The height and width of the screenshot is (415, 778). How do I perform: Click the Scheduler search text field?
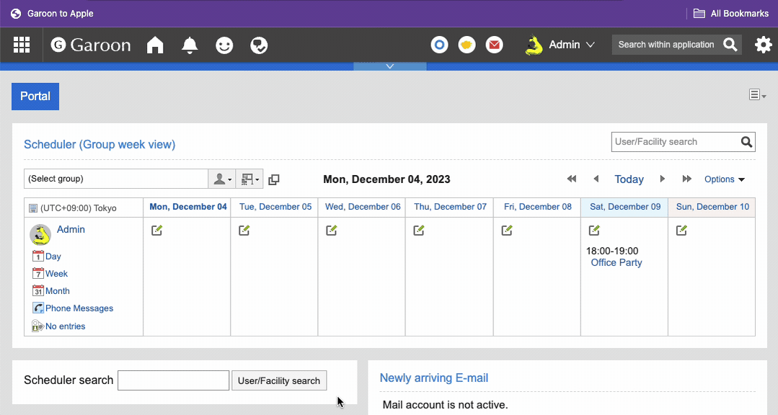[x=173, y=380]
